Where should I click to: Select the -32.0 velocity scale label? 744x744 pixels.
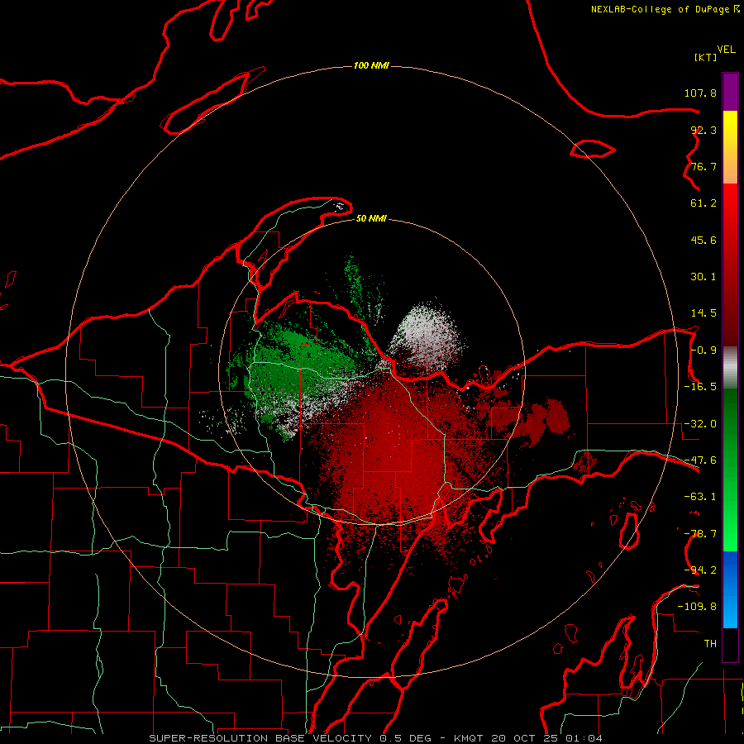tap(700, 424)
